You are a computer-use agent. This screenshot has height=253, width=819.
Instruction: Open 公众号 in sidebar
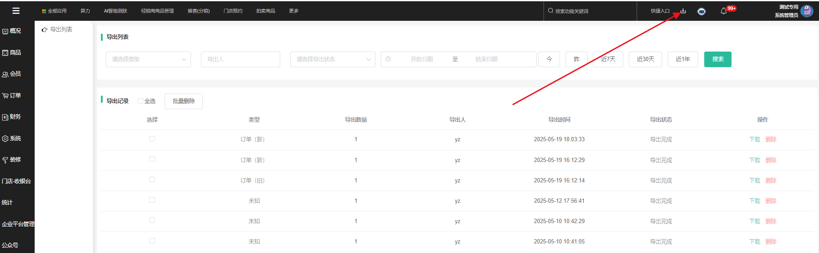point(10,245)
